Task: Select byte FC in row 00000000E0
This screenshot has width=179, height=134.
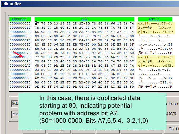Action: (69, 82)
